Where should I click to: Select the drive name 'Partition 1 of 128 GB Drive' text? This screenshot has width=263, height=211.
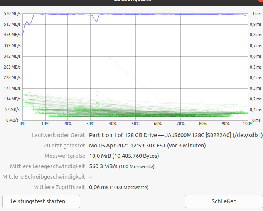coord(123,135)
